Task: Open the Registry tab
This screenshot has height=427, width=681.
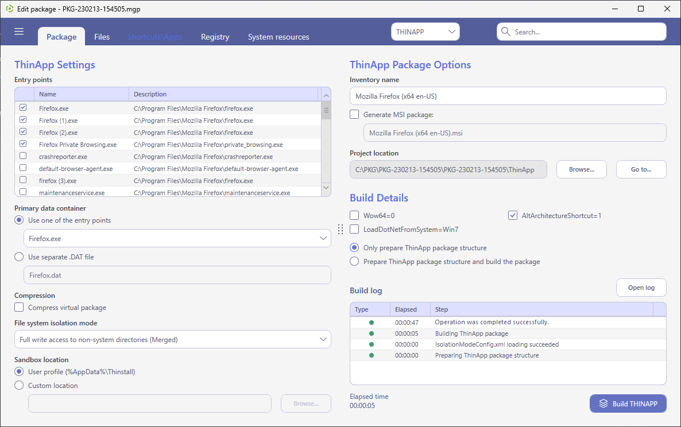Action: pyautogui.click(x=215, y=37)
